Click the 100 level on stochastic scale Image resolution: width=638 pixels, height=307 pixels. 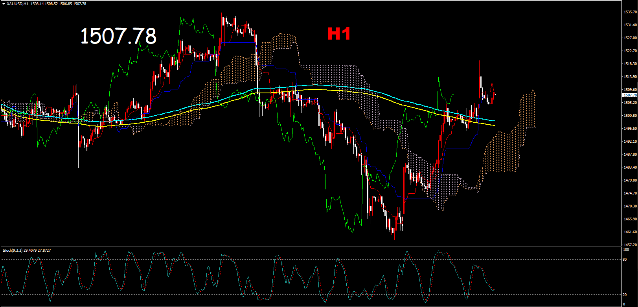tap(626, 249)
